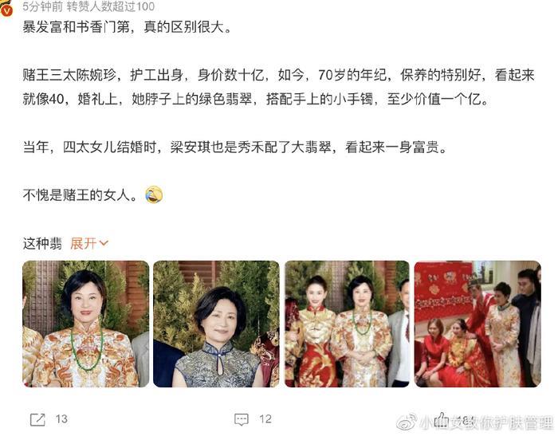
Task: Click the repost count 13
Action: click(61, 419)
